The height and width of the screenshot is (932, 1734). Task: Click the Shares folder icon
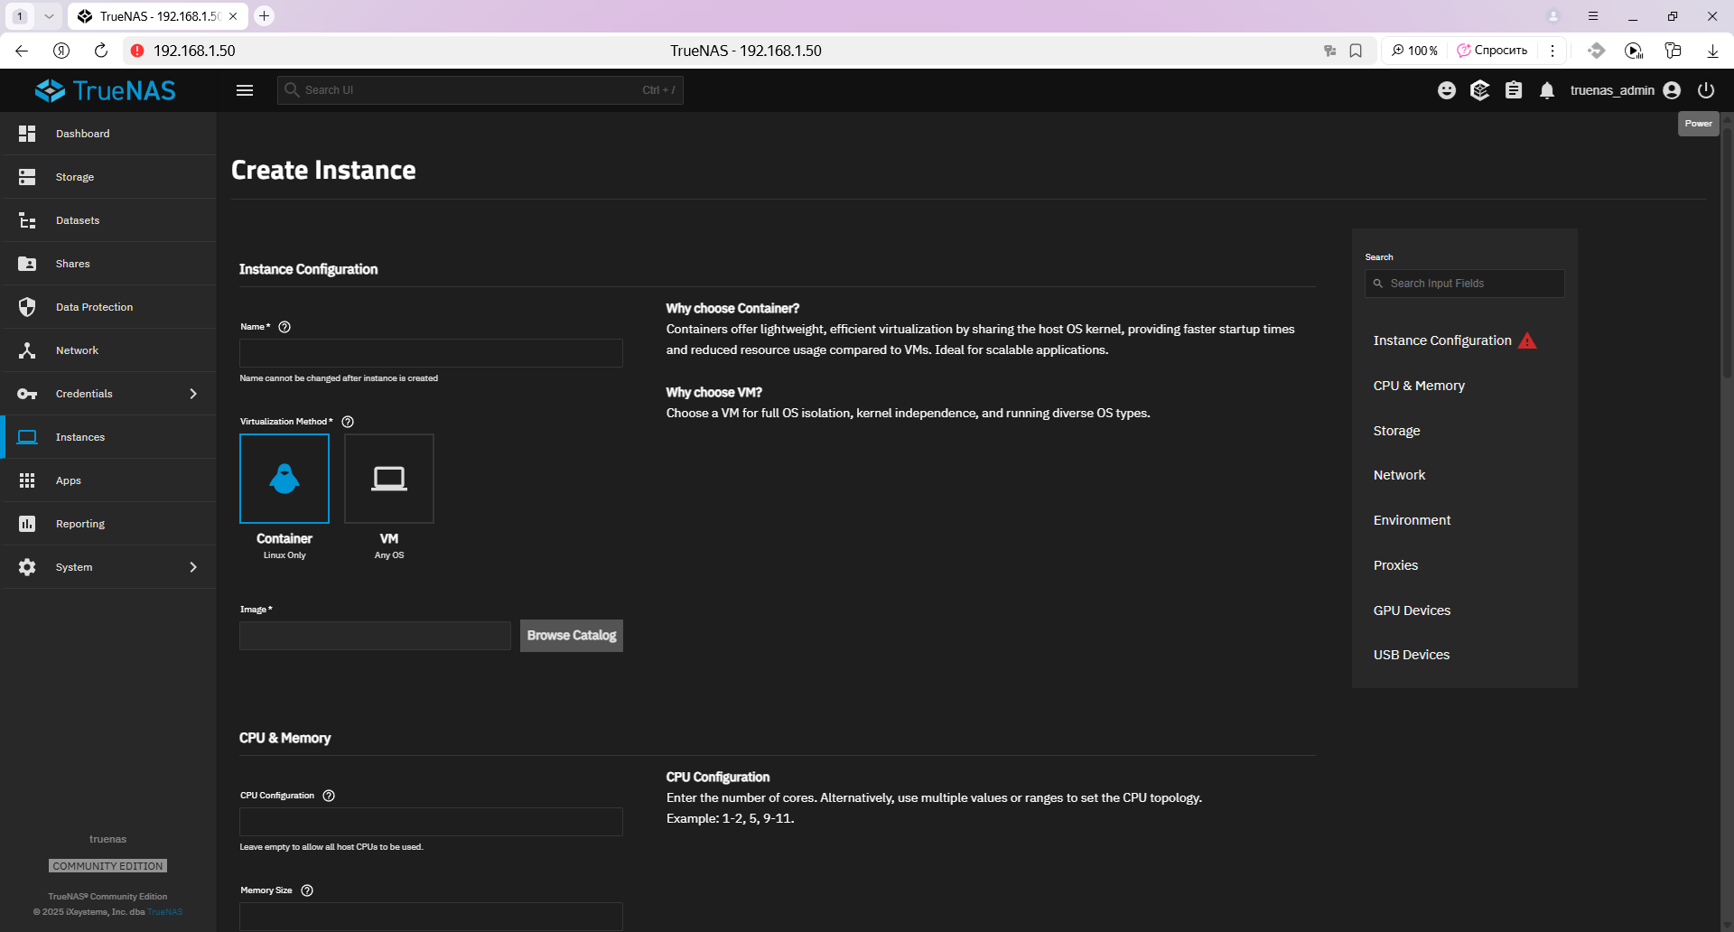point(27,264)
